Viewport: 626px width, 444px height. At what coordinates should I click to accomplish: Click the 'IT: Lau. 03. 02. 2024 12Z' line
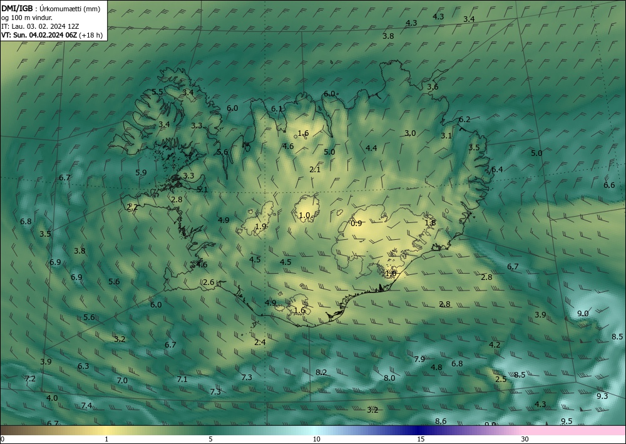click(40, 26)
